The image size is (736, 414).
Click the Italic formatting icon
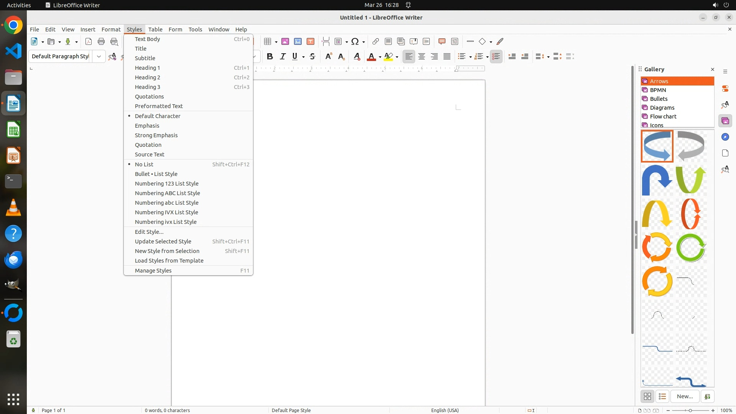click(x=283, y=57)
